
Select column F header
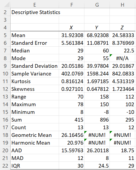coord(72,5)
